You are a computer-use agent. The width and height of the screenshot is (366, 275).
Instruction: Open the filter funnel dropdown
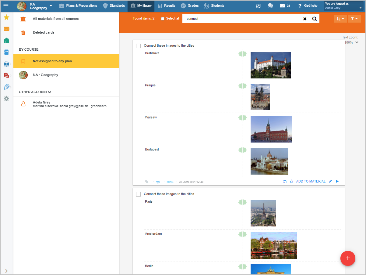point(354,19)
